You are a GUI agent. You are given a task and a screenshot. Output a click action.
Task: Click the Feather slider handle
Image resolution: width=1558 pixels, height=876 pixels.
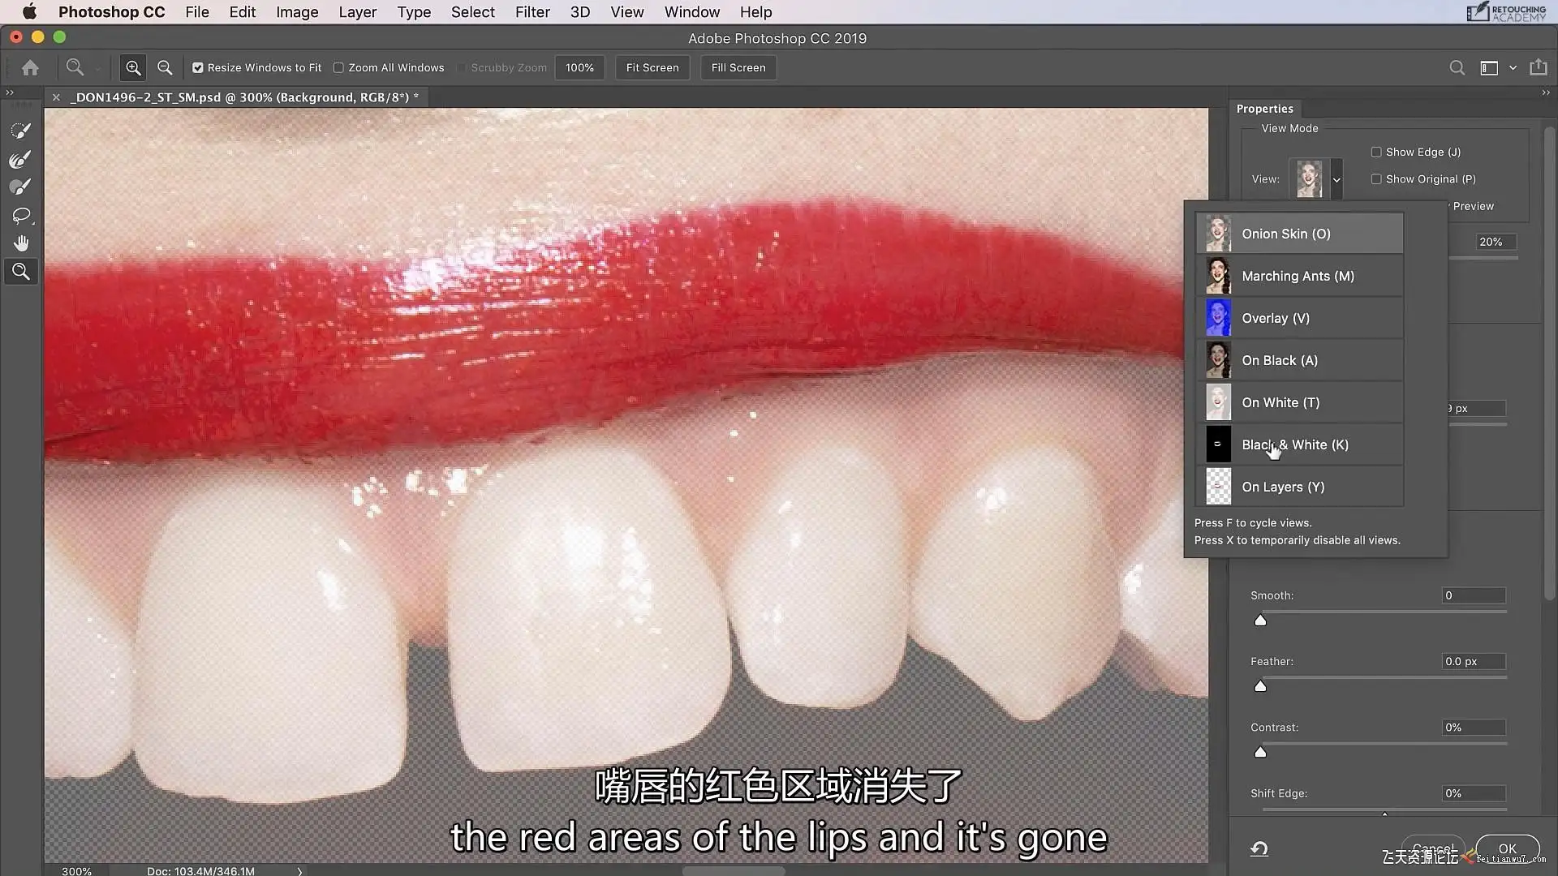coord(1260,686)
